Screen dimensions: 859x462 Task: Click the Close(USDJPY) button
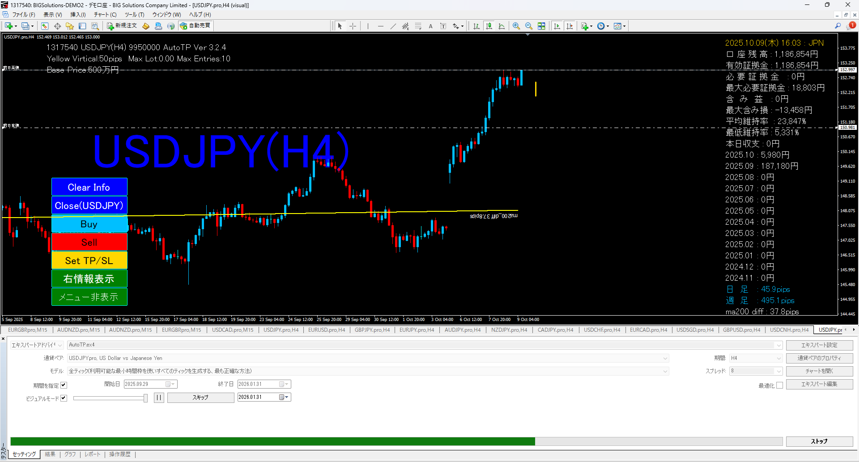click(89, 205)
